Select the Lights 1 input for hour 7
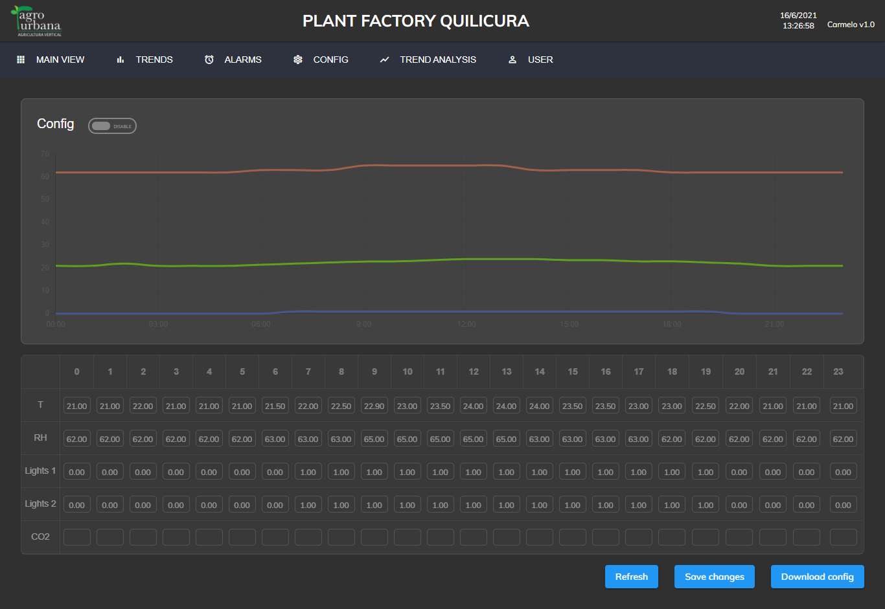The image size is (885, 609). click(308, 472)
